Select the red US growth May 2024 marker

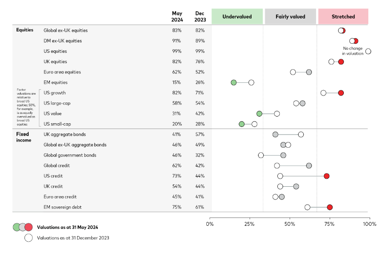341,93
